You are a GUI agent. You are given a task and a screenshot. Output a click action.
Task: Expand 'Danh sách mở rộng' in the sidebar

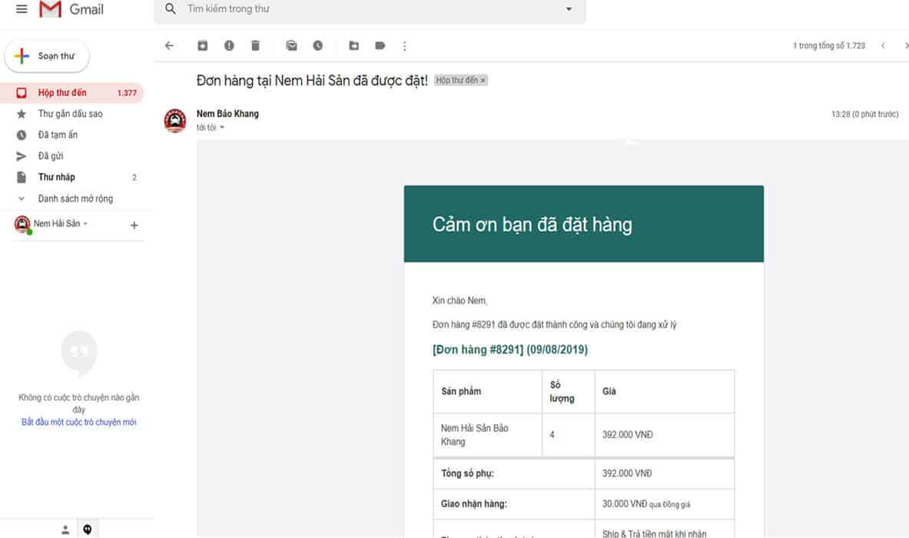click(75, 198)
